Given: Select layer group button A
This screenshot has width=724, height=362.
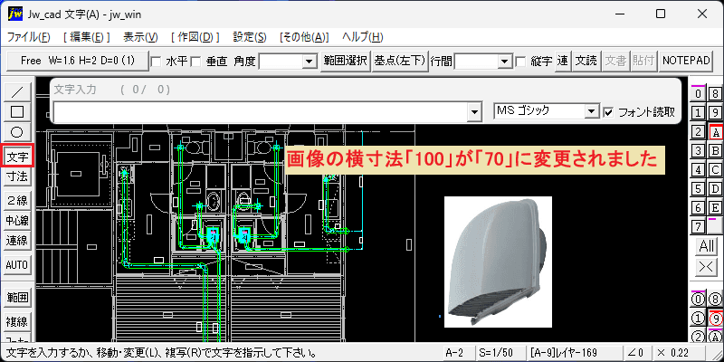Looking at the screenshot, I should pyautogui.click(x=716, y=132).
